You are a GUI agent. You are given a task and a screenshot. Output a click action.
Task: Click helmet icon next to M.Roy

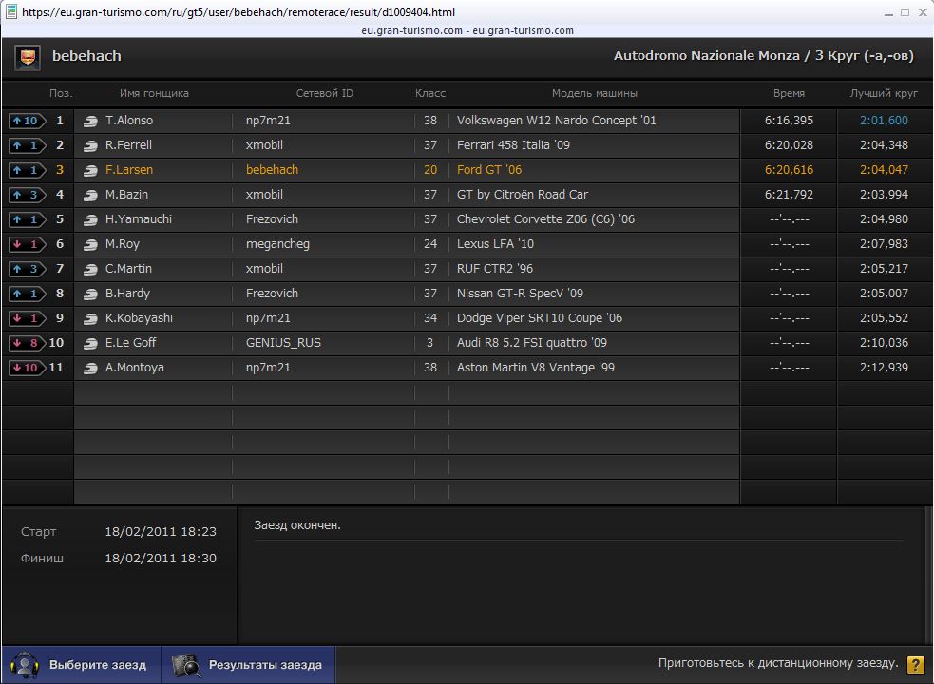90,244
